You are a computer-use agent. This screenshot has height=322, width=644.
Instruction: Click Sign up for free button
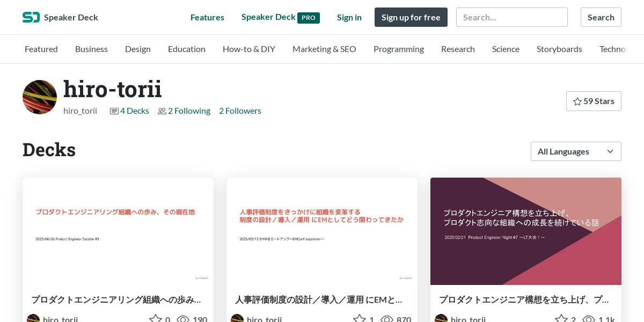point(411,17)
